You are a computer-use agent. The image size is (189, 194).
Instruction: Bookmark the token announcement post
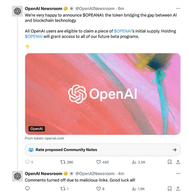[x=170, y=162]
